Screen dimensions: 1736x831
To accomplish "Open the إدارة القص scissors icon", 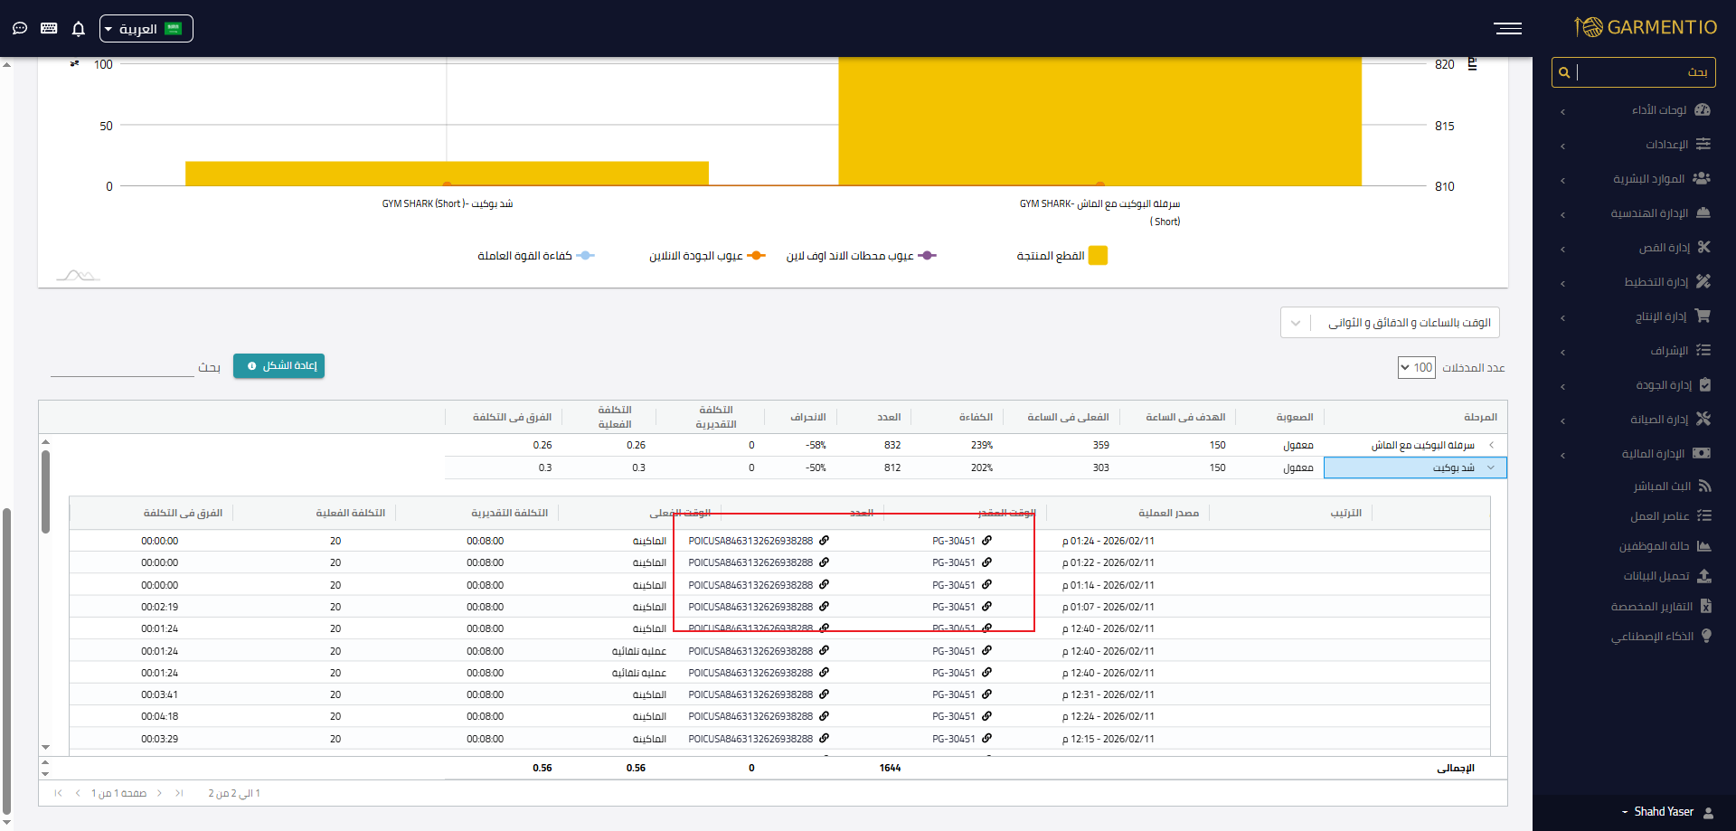I will pyautogui.click(x=1703, y=248).
